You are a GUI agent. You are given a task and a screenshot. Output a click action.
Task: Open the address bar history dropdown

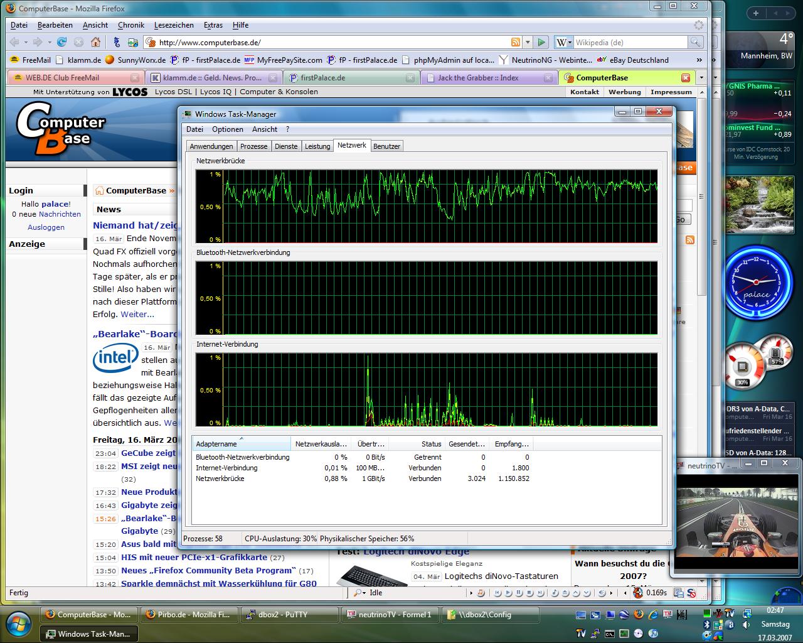(x=528, y=42)
